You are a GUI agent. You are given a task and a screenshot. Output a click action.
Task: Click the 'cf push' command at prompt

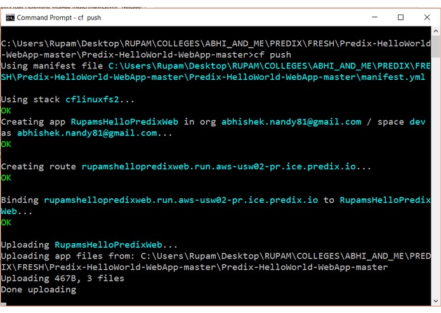[x=272, y=54]
